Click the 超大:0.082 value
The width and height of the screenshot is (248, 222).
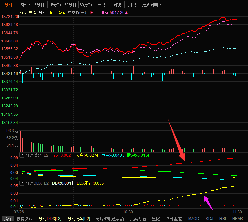coord(62,155)
